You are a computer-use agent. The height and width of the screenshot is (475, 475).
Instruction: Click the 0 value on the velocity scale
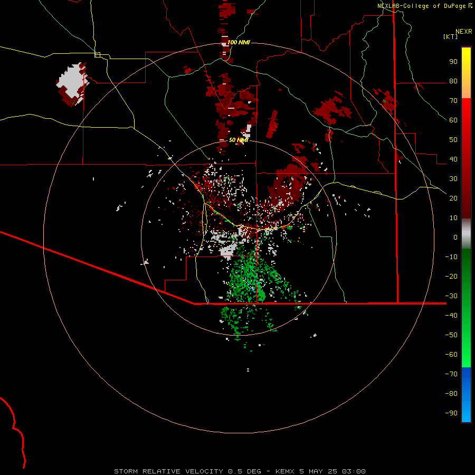[455, 237]
